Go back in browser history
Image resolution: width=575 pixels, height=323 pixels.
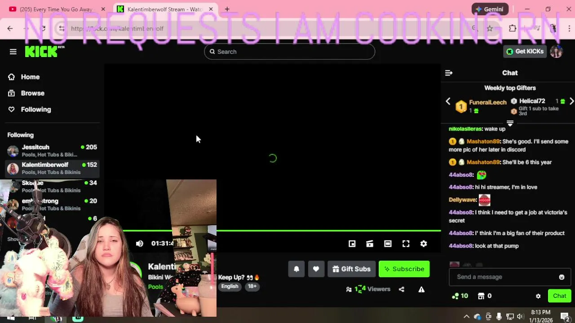(x=10, y=28)
